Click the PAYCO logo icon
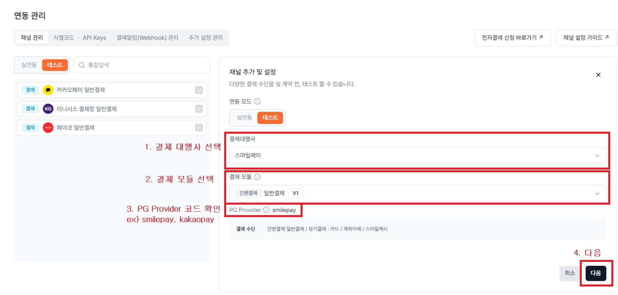The height and width of the screenshot is (295, 618). click(48, 127)
